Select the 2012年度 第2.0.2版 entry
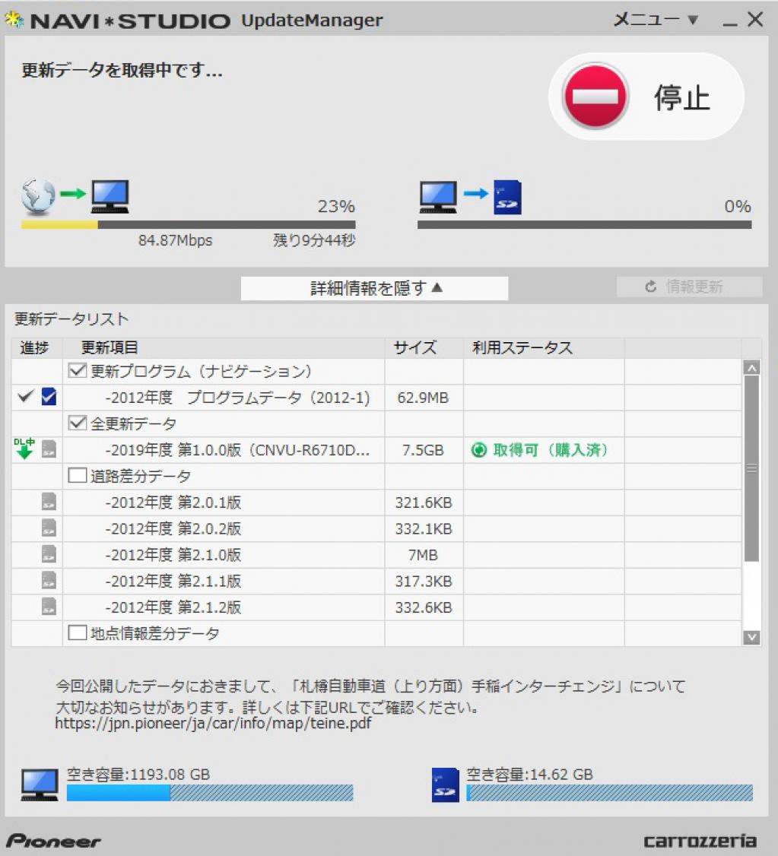 coord(173,528)
